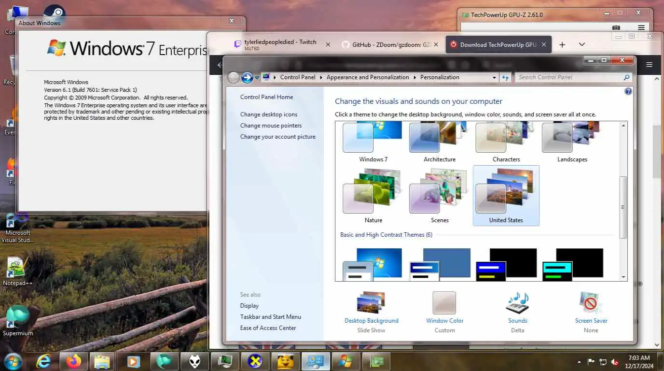Viewport: 664px width, 371px height.
Task: Click the magnifier in Search Control Panel
Action: [626, 77]
